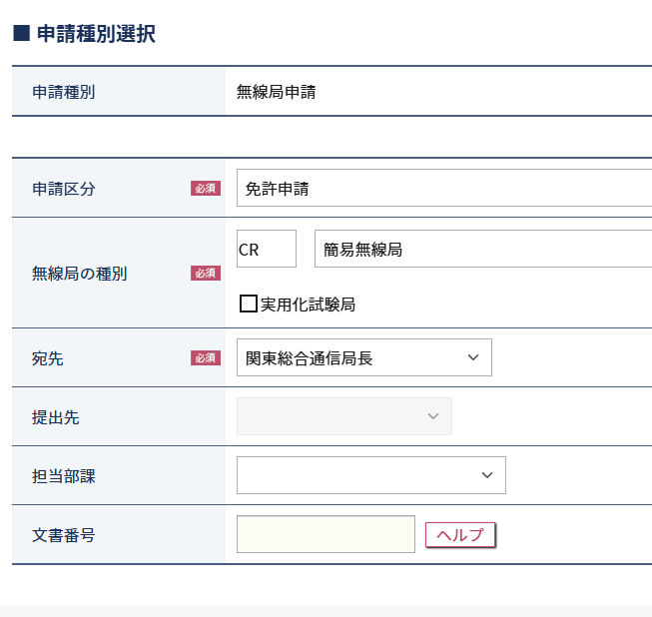652x617 pixels.
Task: Select the CR code field
Action: 266,250
